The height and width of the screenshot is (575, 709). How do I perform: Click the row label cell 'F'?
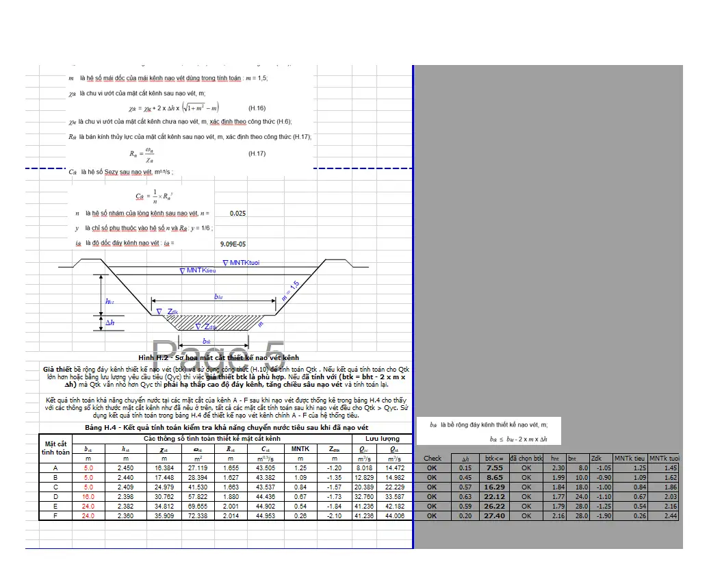point(55,516)
